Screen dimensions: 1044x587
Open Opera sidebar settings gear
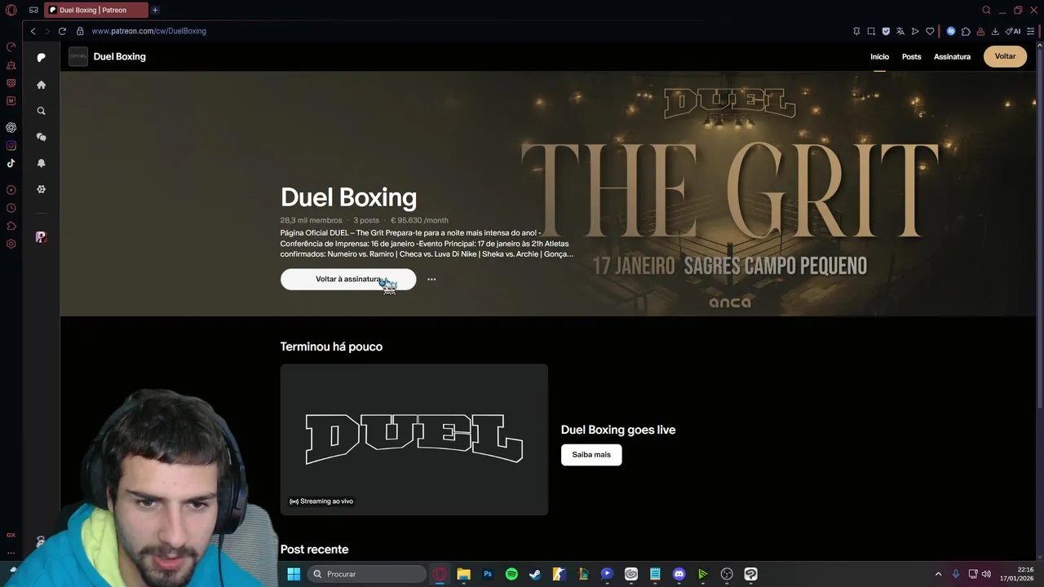click(11, 244)
